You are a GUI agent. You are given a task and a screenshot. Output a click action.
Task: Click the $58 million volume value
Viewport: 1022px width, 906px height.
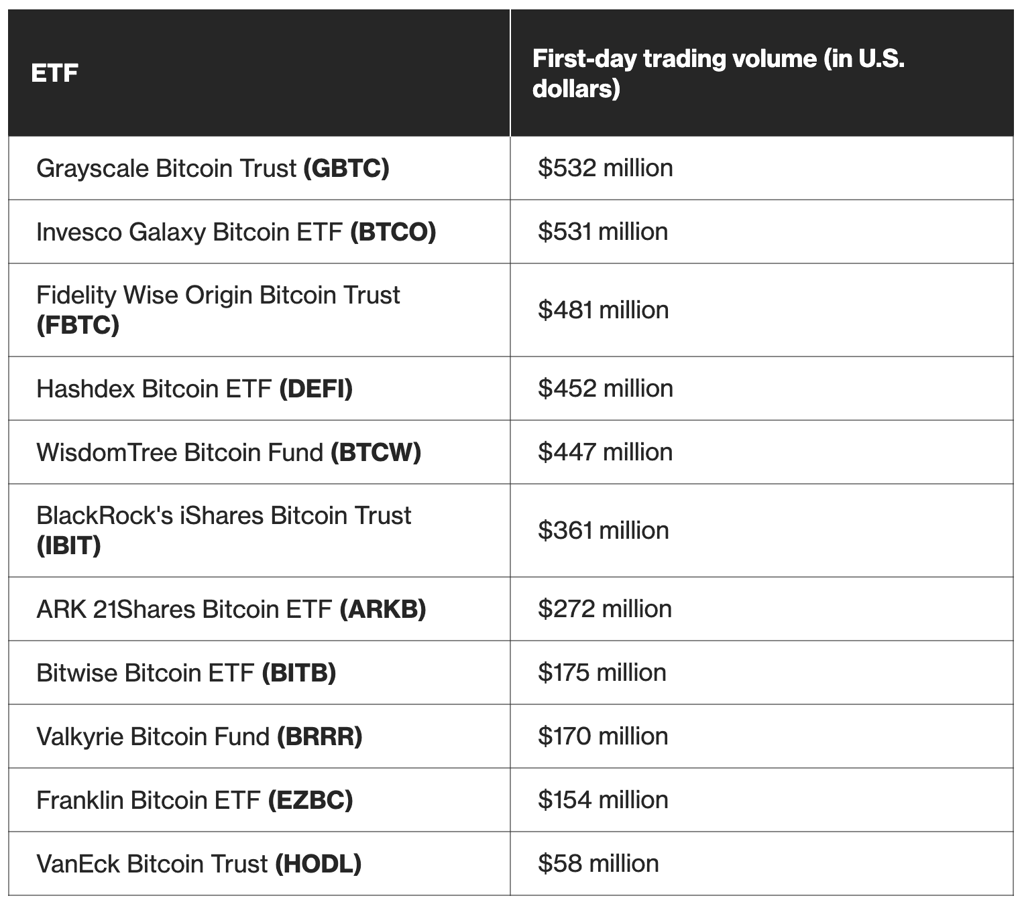click(598, 864)
